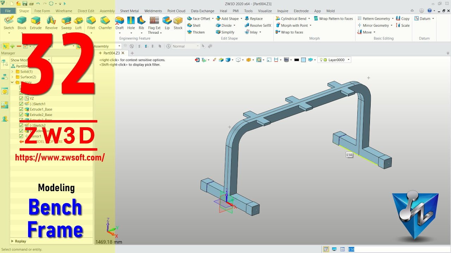Add a new document tab with plus button

pos(132,53)
